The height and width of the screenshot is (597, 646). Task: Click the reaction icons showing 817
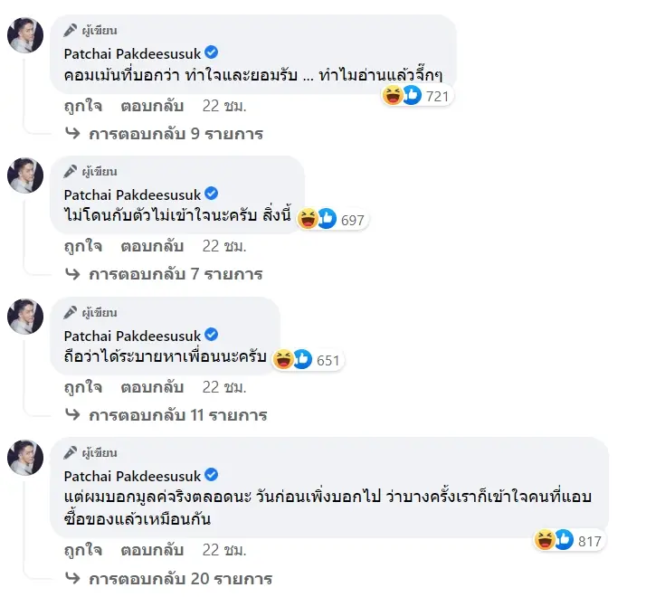(x=556, y=540)
